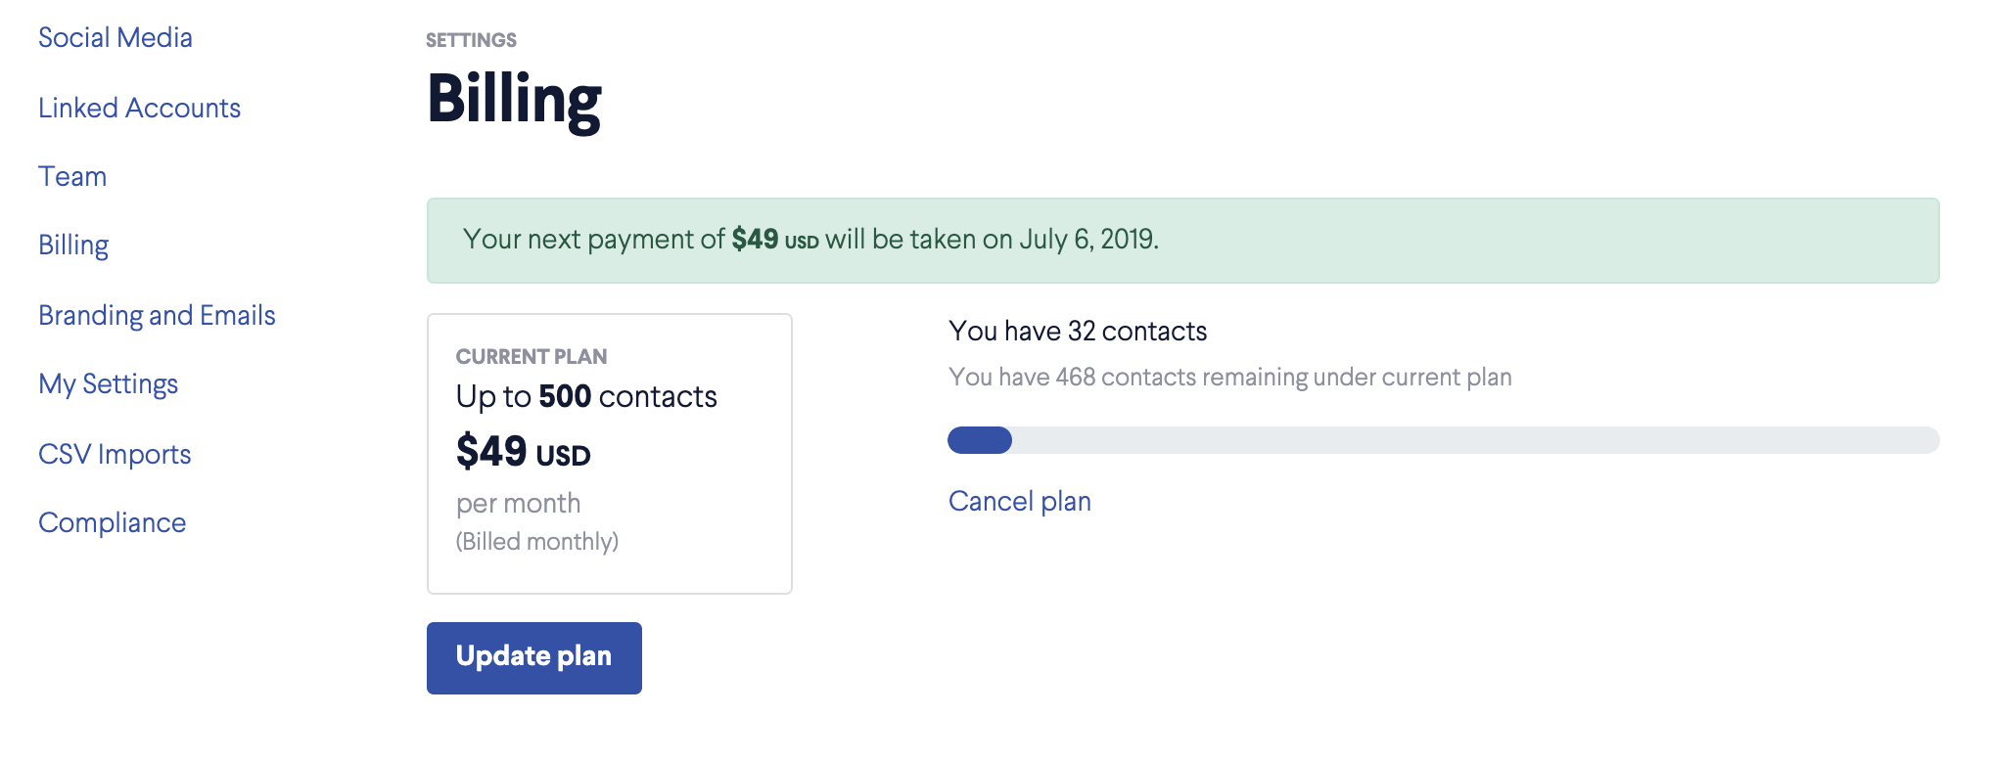The width and height of the screenshot is (1989, 761).
Task: Click the Cancel plan link
Action: (x=1019, y=502)
